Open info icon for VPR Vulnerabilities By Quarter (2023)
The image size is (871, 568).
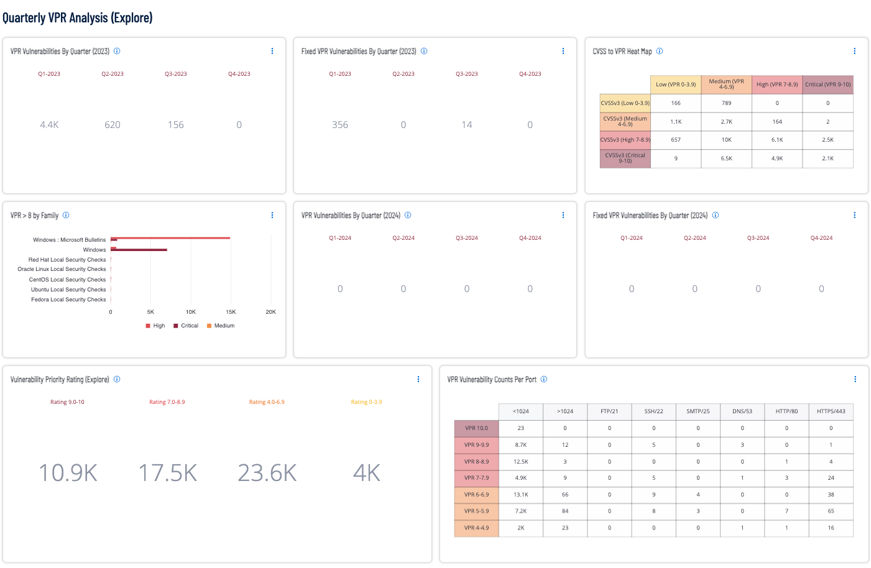[x=117, y=52]
